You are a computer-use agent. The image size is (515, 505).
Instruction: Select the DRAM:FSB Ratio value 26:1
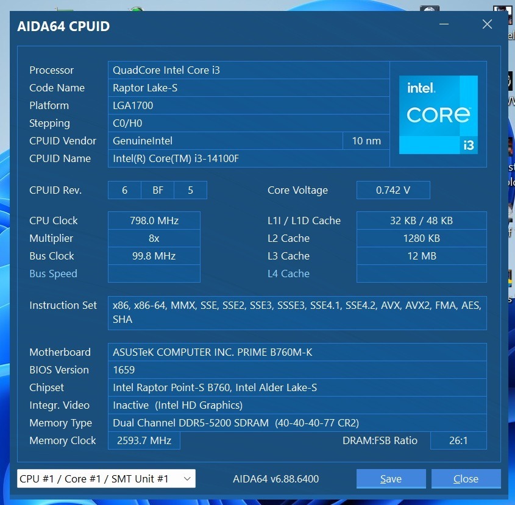click(x=458, y=440)
